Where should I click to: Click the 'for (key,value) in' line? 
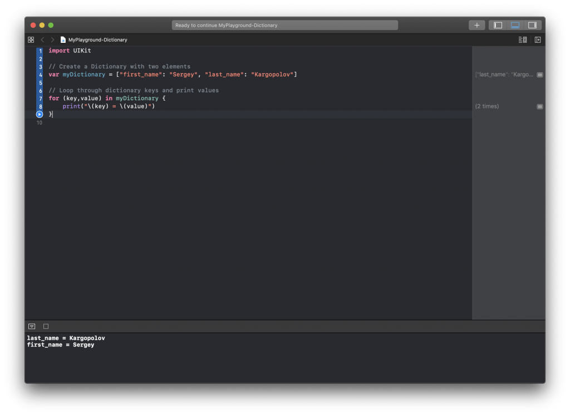[x=107, y=98]
